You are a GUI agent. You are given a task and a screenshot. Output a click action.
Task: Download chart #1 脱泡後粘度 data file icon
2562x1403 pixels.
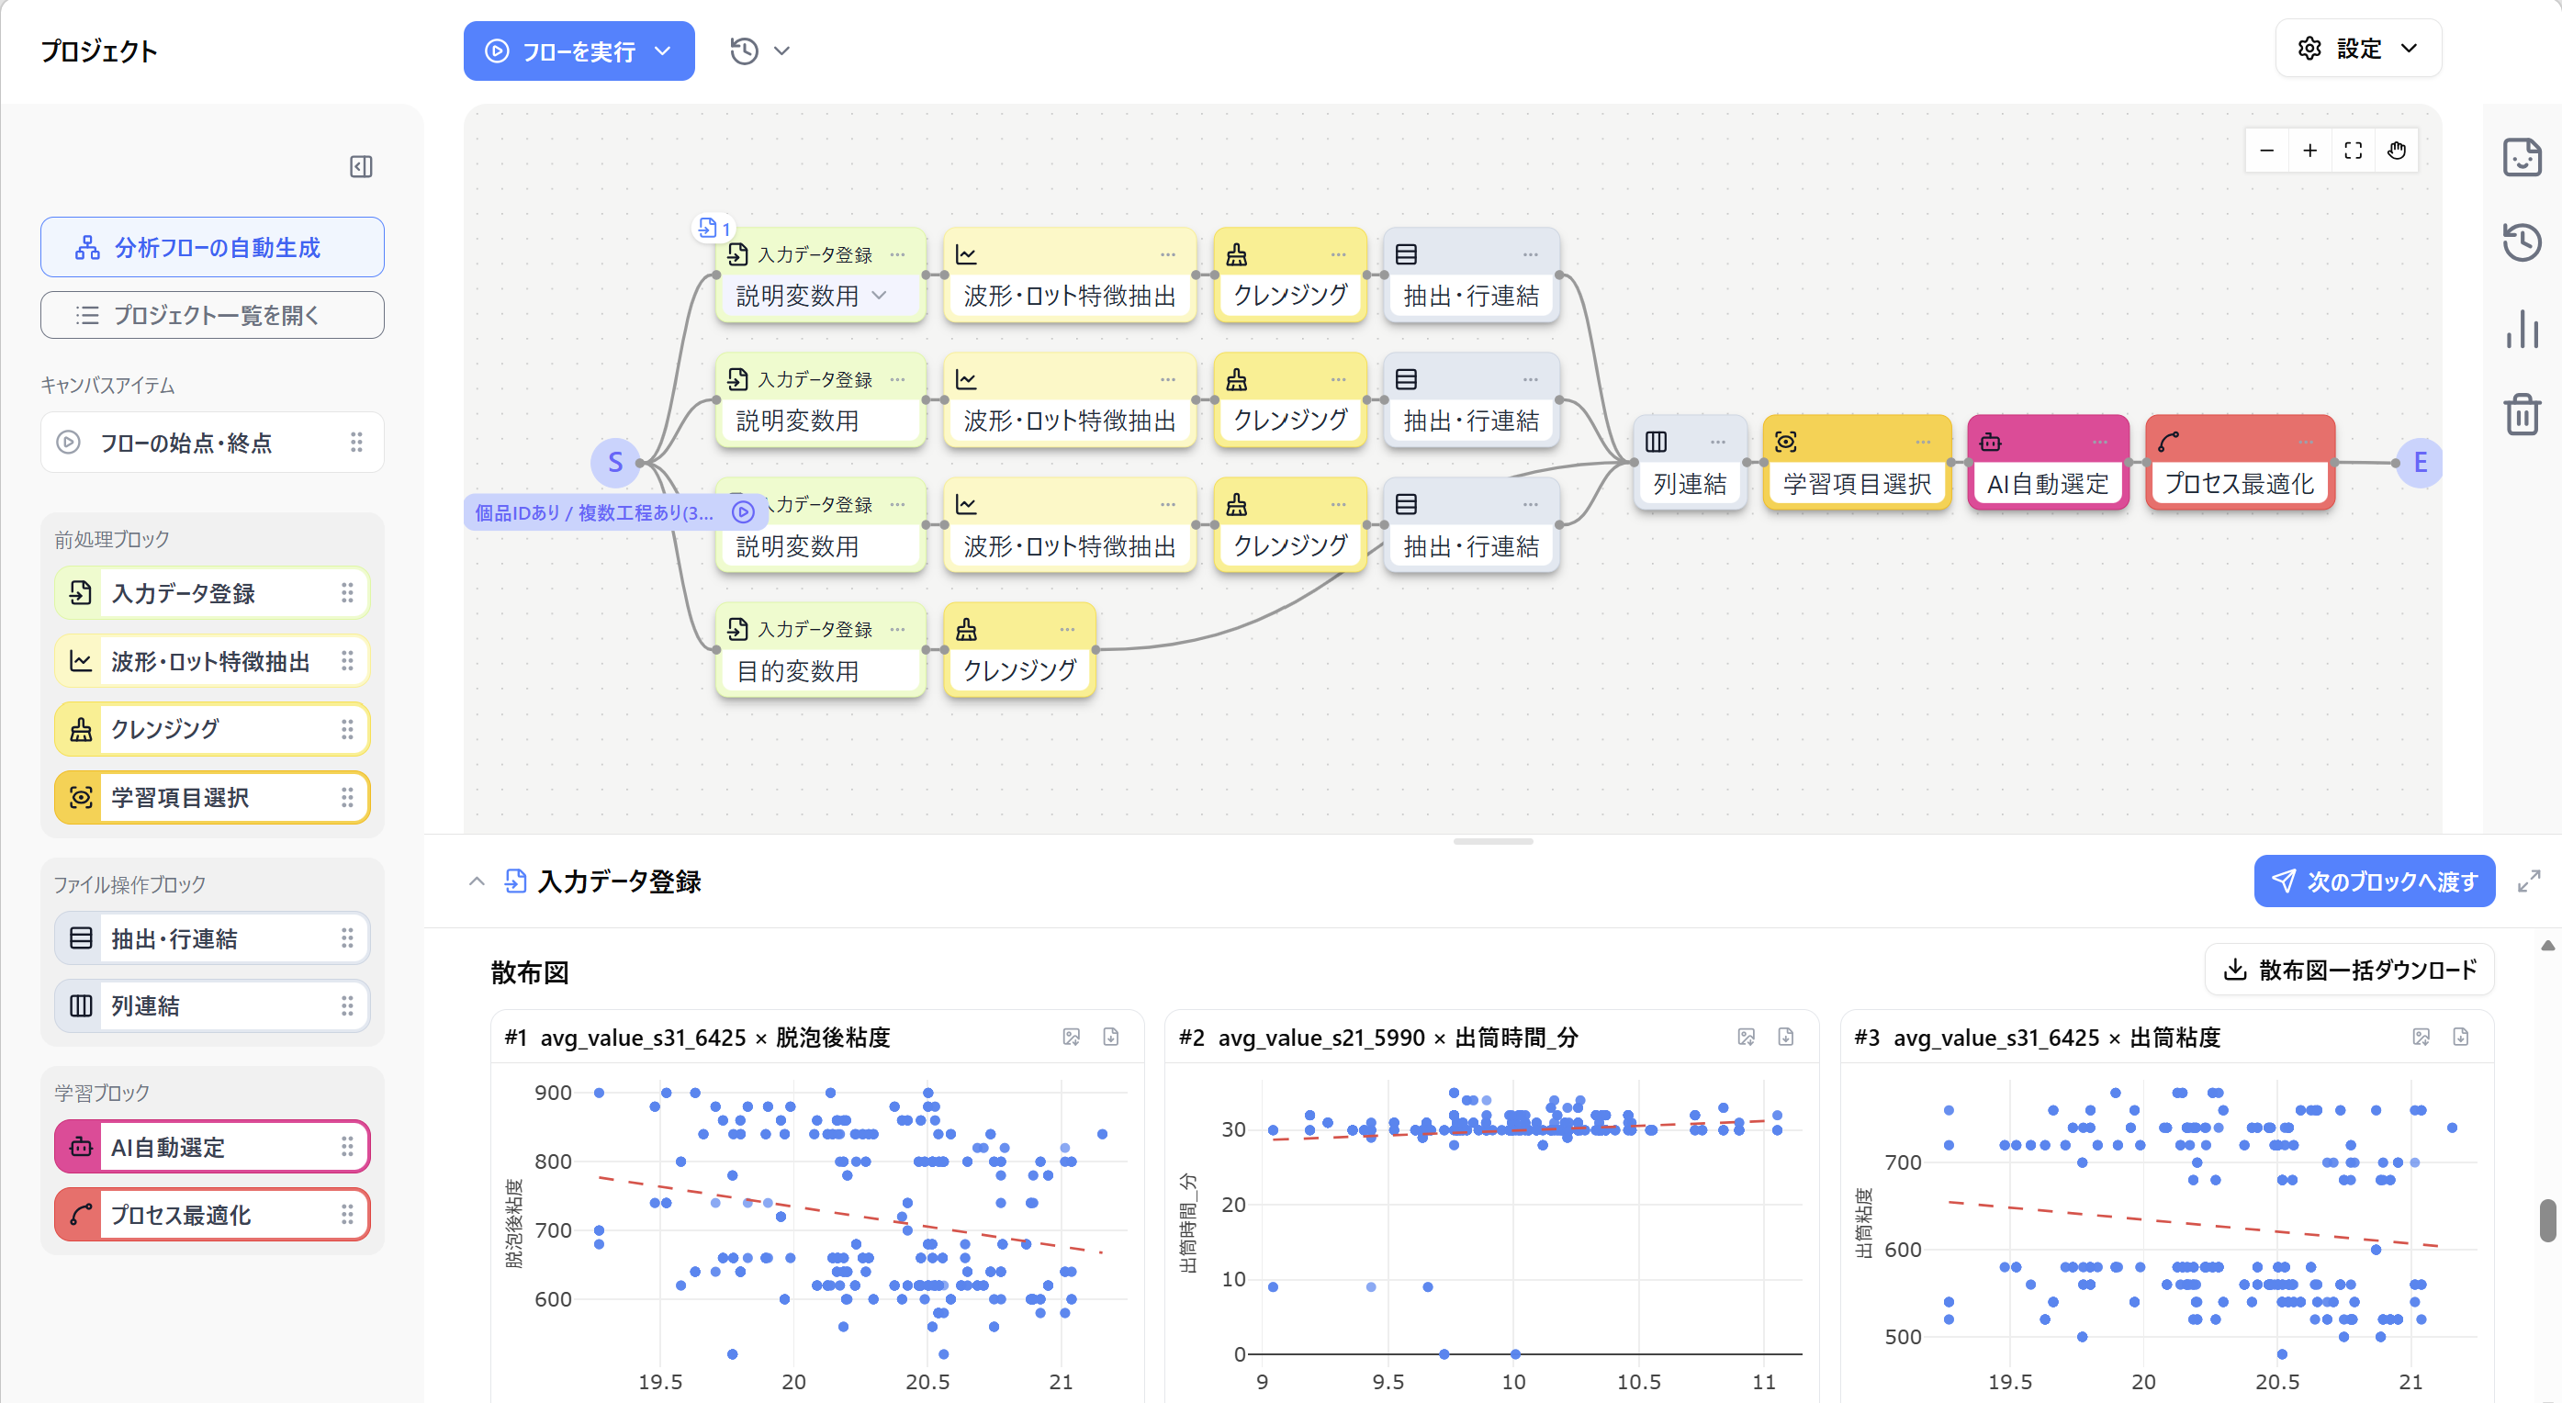tap(1111, 1037)
